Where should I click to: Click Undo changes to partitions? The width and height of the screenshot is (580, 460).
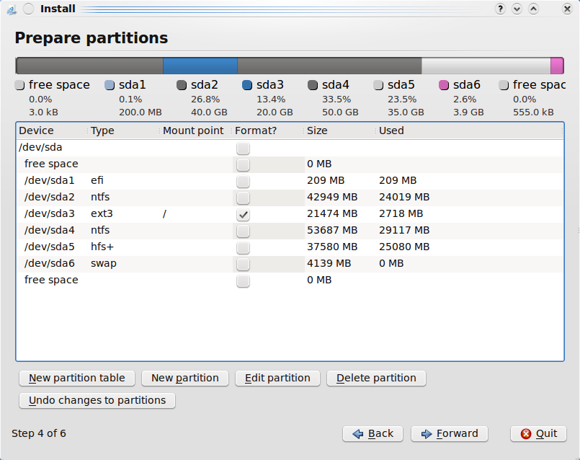tap(97, 400)
